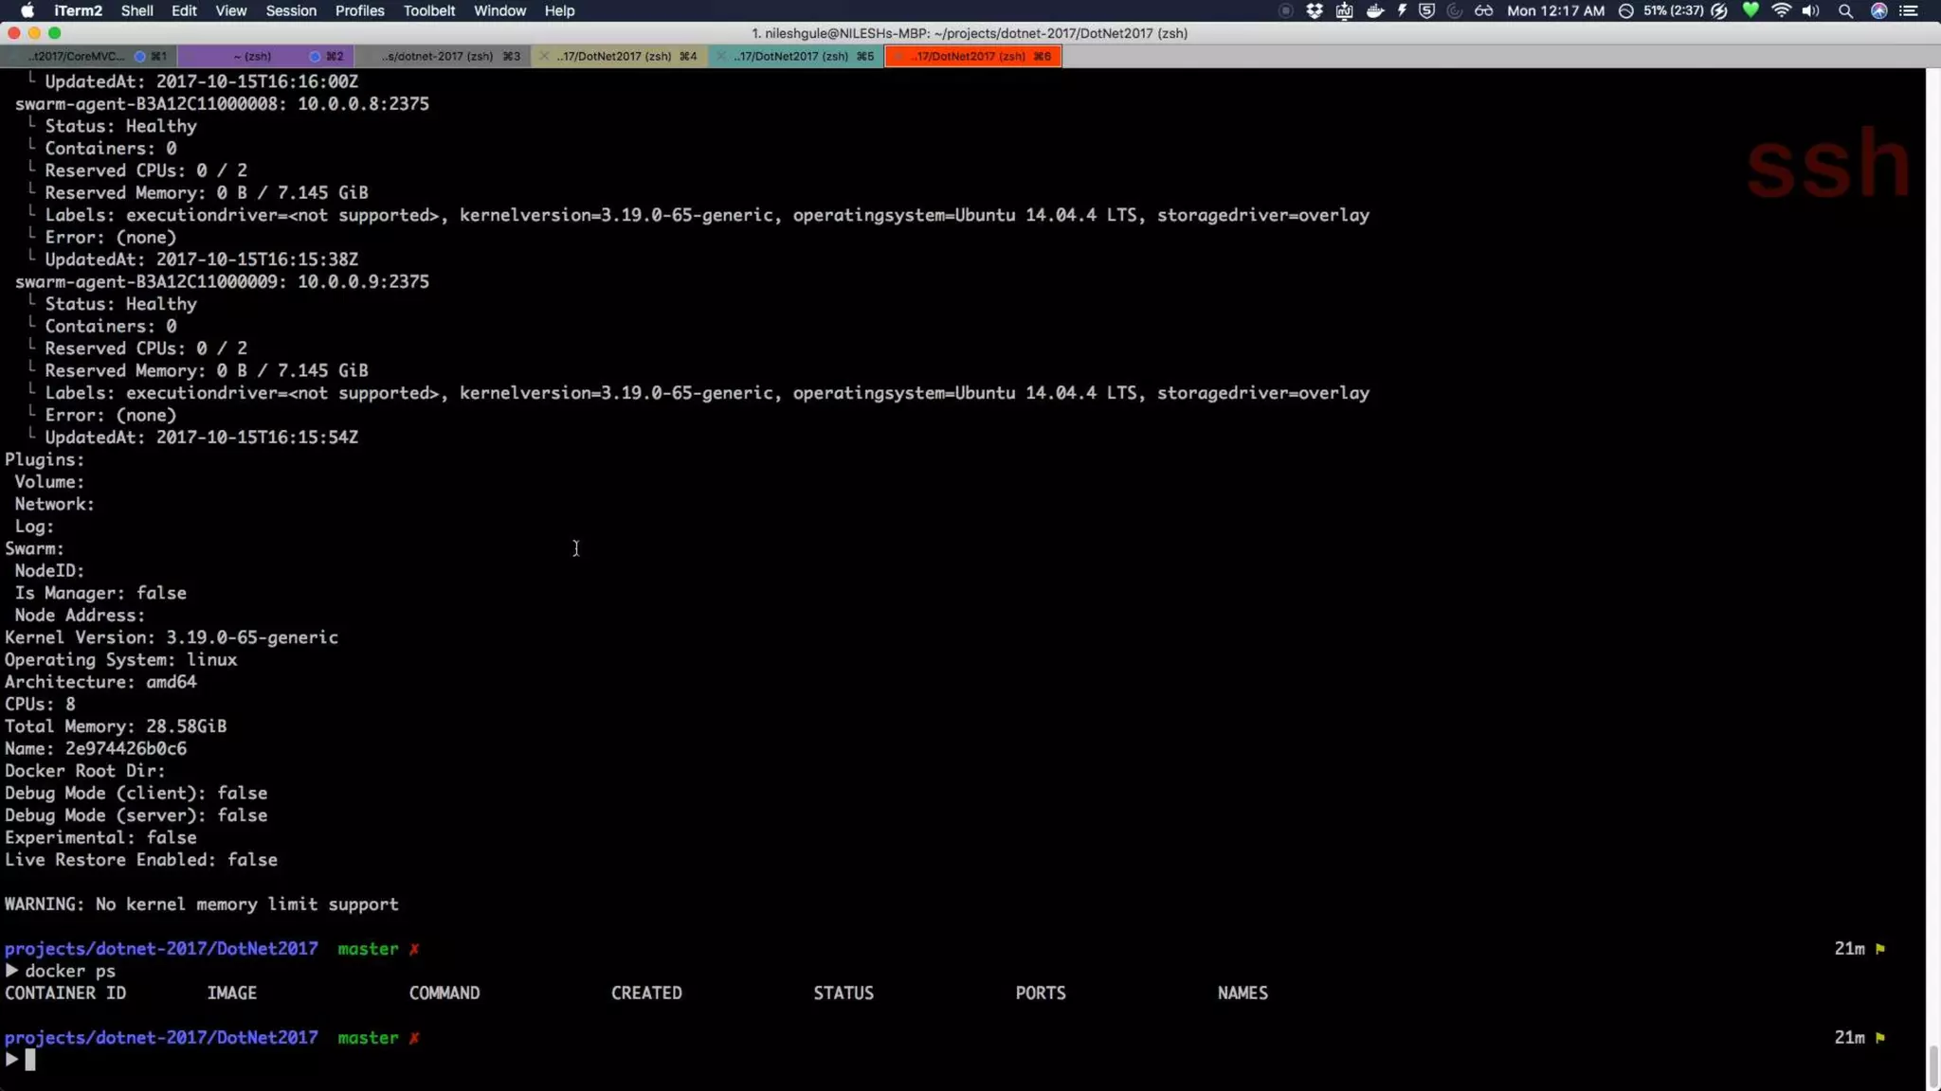
Task: Switch to the ~ (zsh) tab
Action: (253, 56)
